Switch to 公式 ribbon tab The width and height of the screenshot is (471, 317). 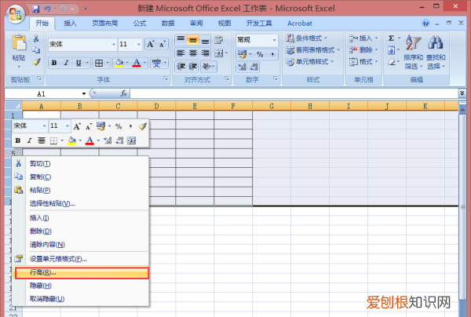coord(140,24)
